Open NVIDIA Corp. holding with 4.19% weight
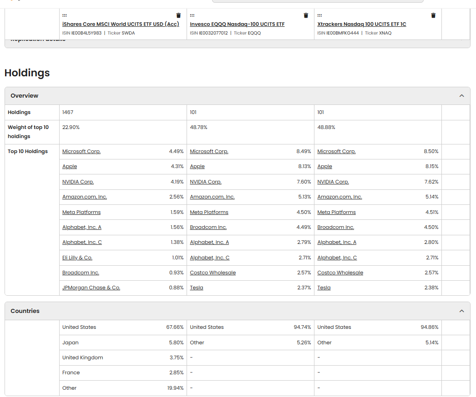This screenshot has width=476, height=397. click(78, 182)
